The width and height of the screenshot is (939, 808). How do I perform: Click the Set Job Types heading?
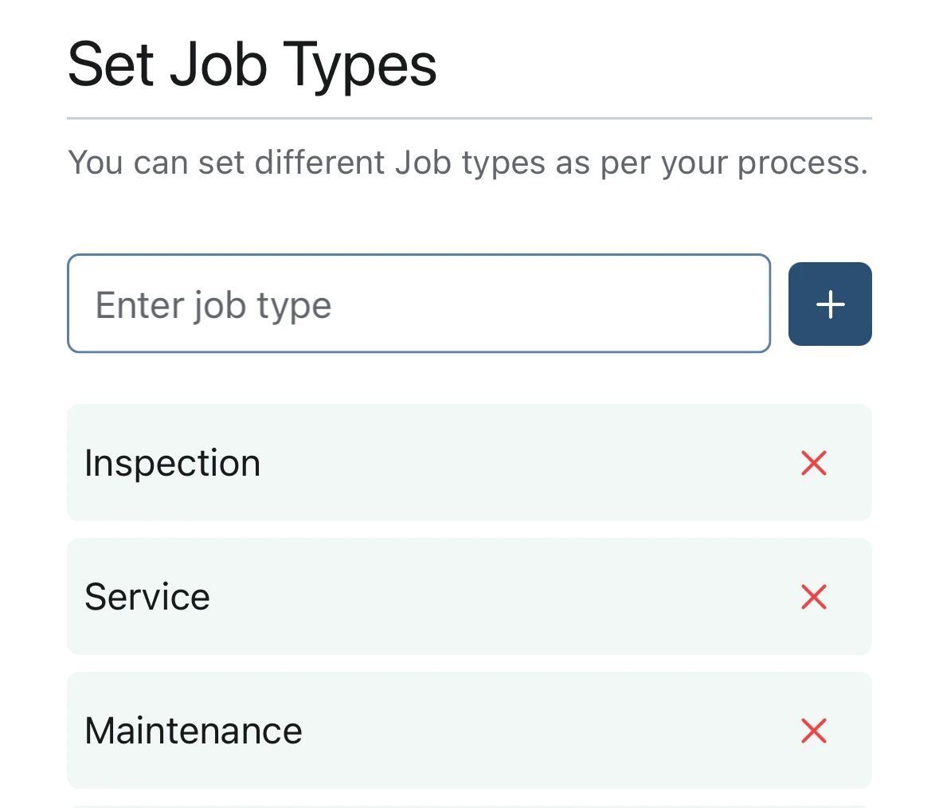tap(252, 64)
